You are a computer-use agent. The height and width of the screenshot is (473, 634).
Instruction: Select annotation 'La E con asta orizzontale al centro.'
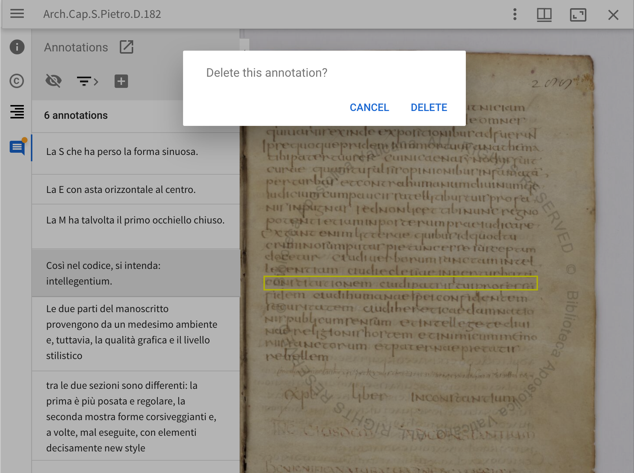[136, 189]
